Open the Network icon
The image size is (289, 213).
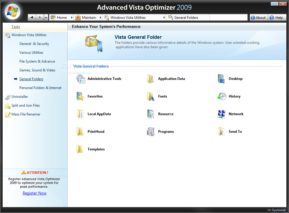click(x=221, y=114)
